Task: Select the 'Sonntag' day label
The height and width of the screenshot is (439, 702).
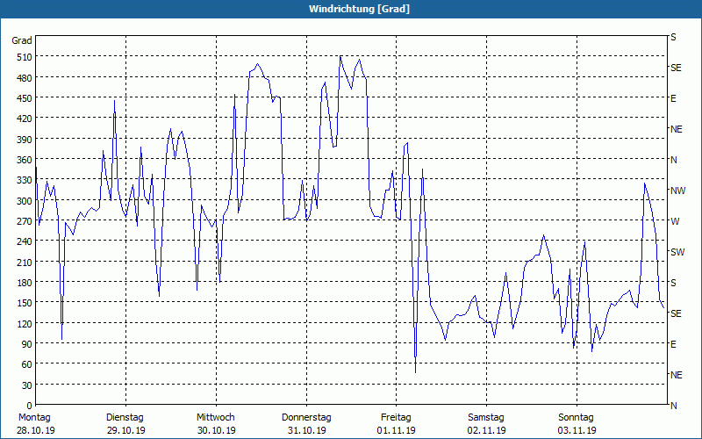Action: (x=576, y=418)
